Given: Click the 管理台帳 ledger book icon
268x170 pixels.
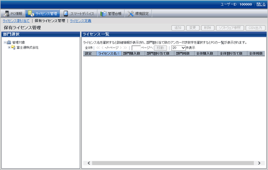Looking at the screenshot, I should pos(103,14).
